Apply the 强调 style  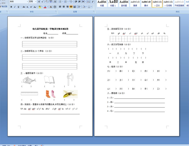pyautogui.click(x=135, y=4)
